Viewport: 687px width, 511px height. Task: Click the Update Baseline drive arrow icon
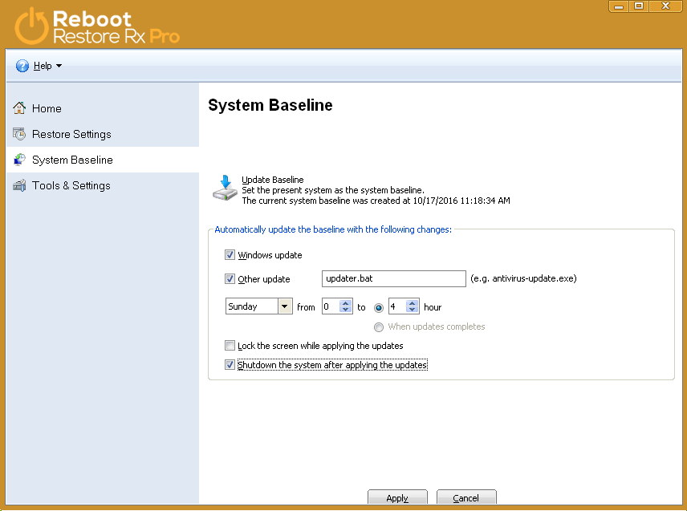coord(225,188)
